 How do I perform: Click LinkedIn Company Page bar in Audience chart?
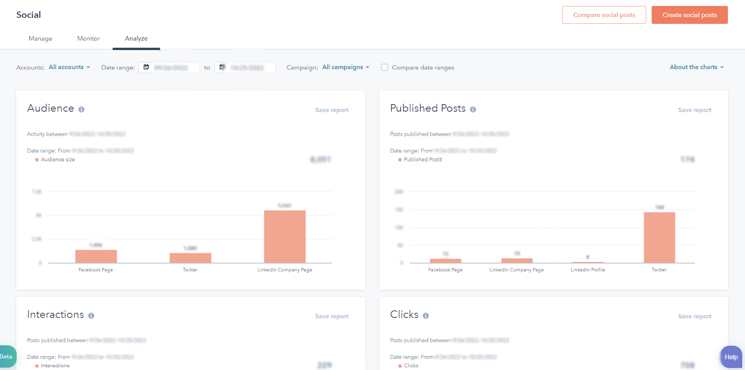285,237
